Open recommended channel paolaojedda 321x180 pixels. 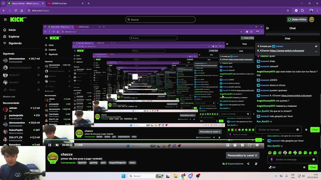(21, 117)
